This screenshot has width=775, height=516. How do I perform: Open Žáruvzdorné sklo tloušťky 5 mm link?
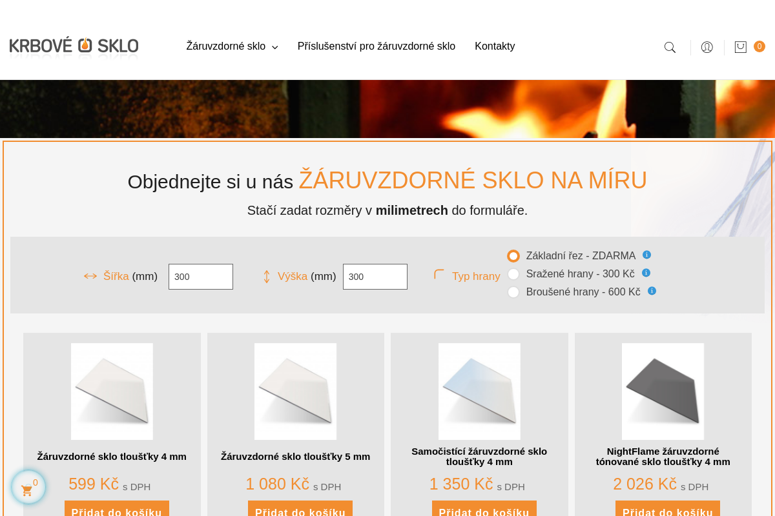pyautogui.click(x=295, y=457)
